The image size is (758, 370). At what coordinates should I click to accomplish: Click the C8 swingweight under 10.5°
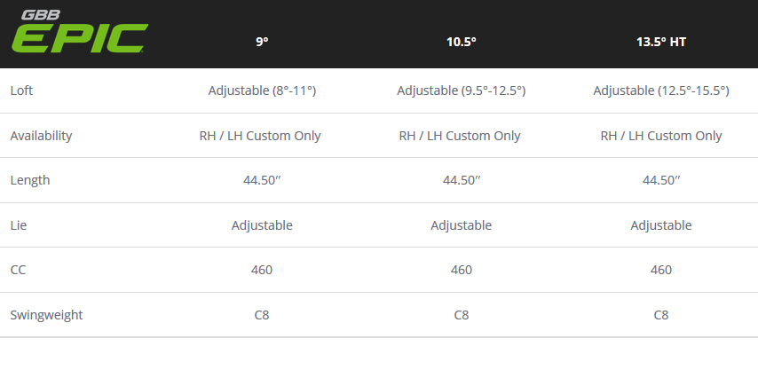click(x=462, y=315)
